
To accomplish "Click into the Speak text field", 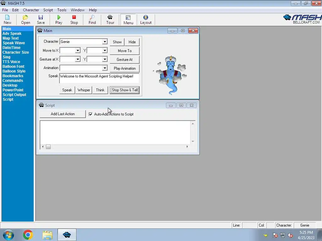I will 99,78.
